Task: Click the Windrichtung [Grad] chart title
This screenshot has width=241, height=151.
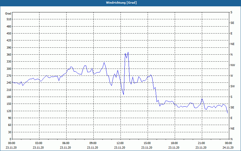Action: pyautogui.click(x=121, y=3)
